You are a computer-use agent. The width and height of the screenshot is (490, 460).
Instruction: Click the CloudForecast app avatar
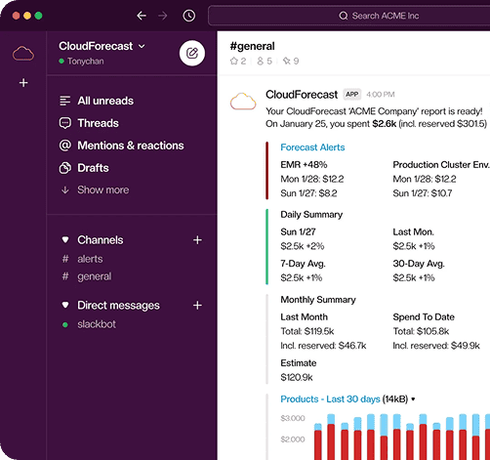coord(243,102)
